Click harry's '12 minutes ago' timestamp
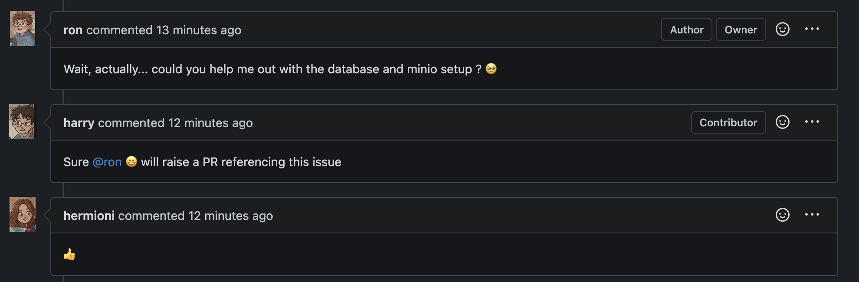The image size is (859, 282). tap(210, 123)
